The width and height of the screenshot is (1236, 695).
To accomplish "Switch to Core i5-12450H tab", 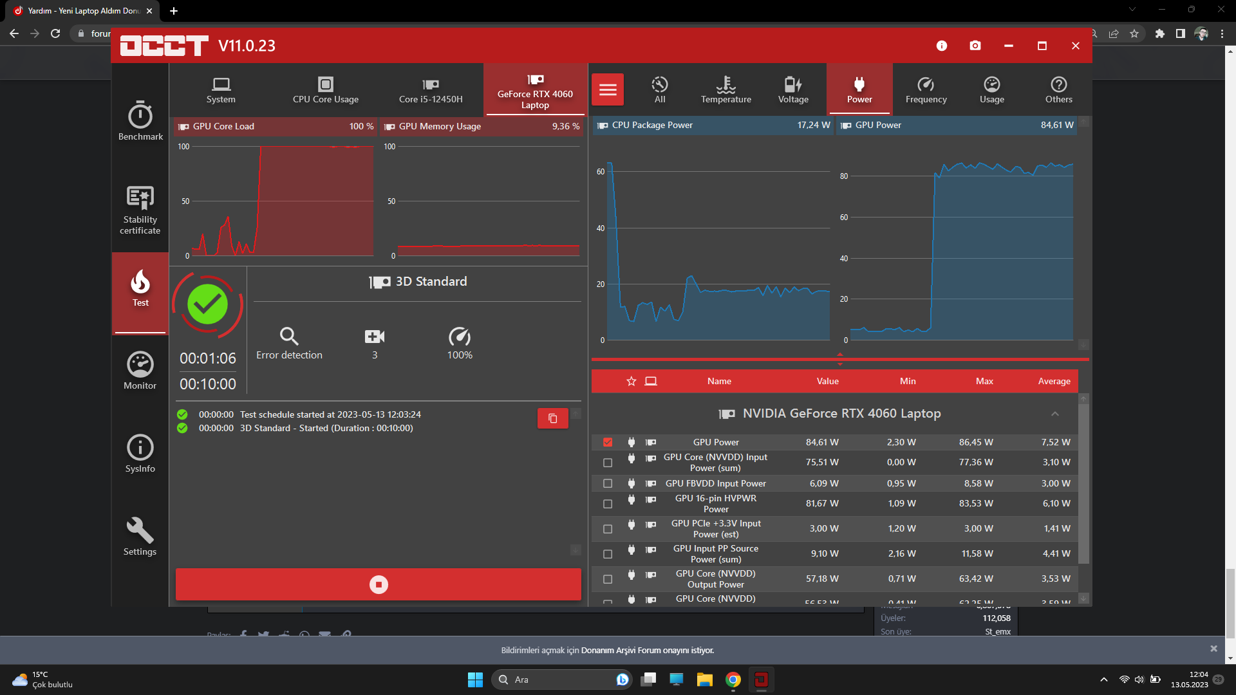I will coord(431,90).
